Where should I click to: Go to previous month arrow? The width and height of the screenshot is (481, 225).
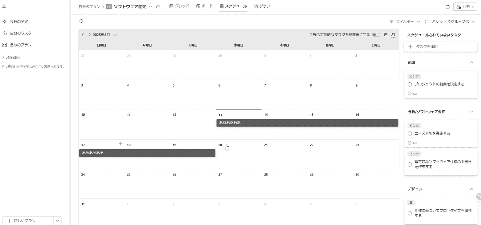[83, 35]
